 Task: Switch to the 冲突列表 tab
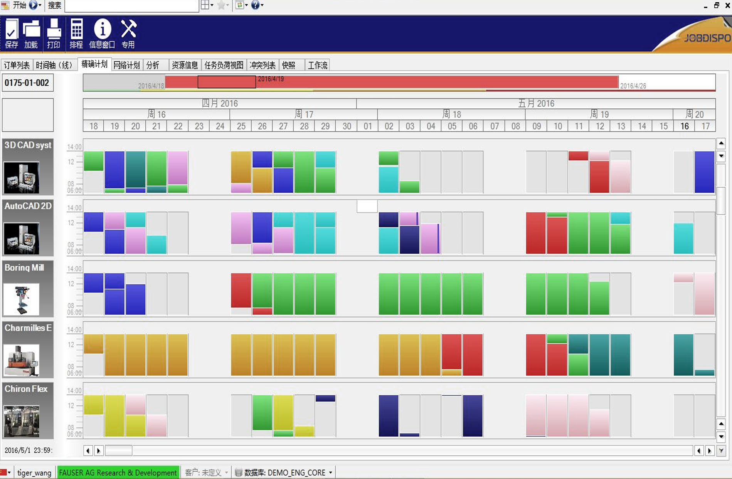coord(263,65)
